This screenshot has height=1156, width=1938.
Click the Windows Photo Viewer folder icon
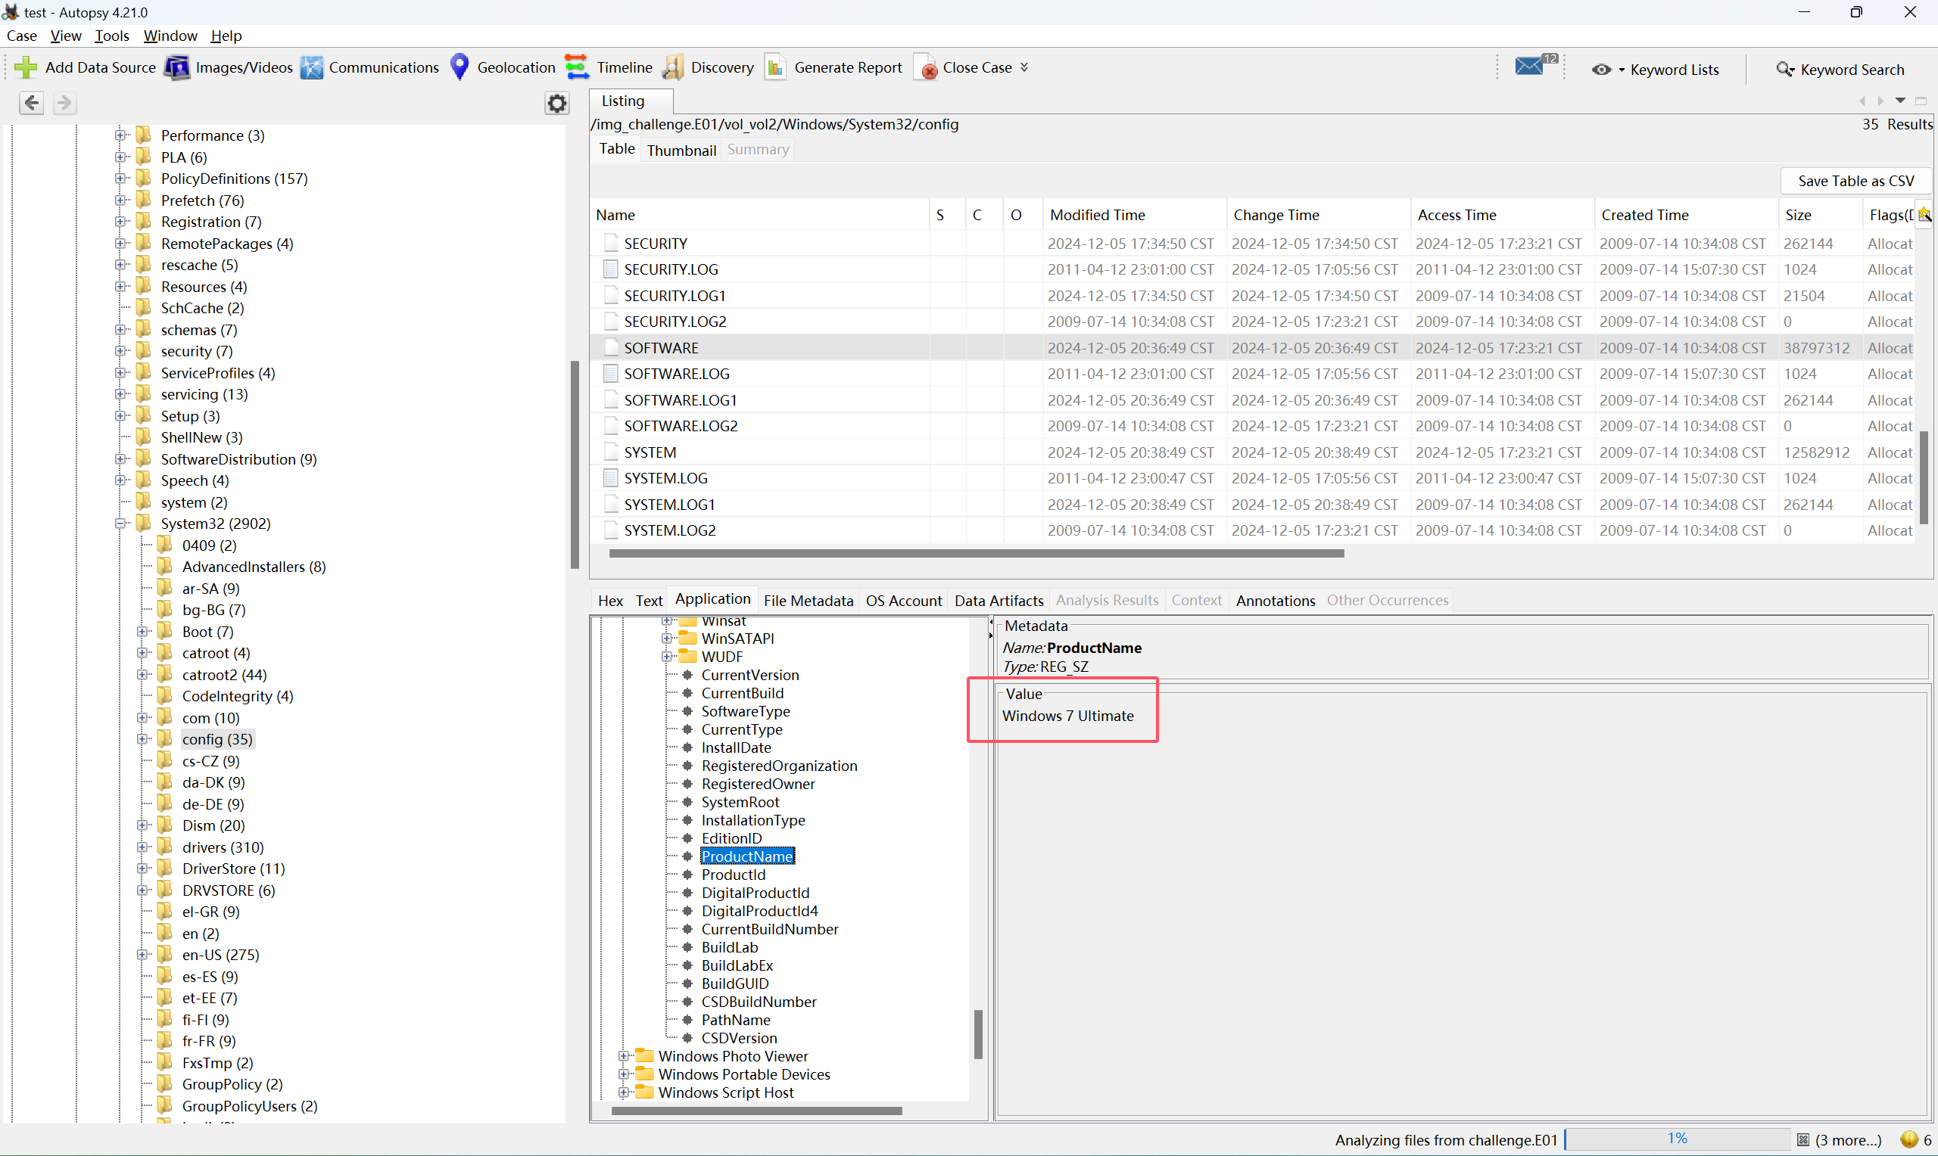644,1055
